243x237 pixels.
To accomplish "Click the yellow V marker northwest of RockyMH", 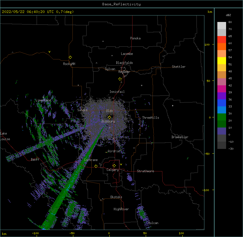I will (49, 52).
